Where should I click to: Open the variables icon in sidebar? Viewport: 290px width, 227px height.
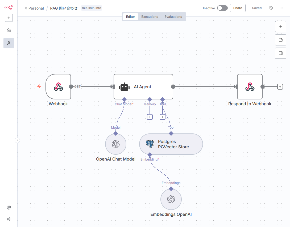tap(9, 219)
